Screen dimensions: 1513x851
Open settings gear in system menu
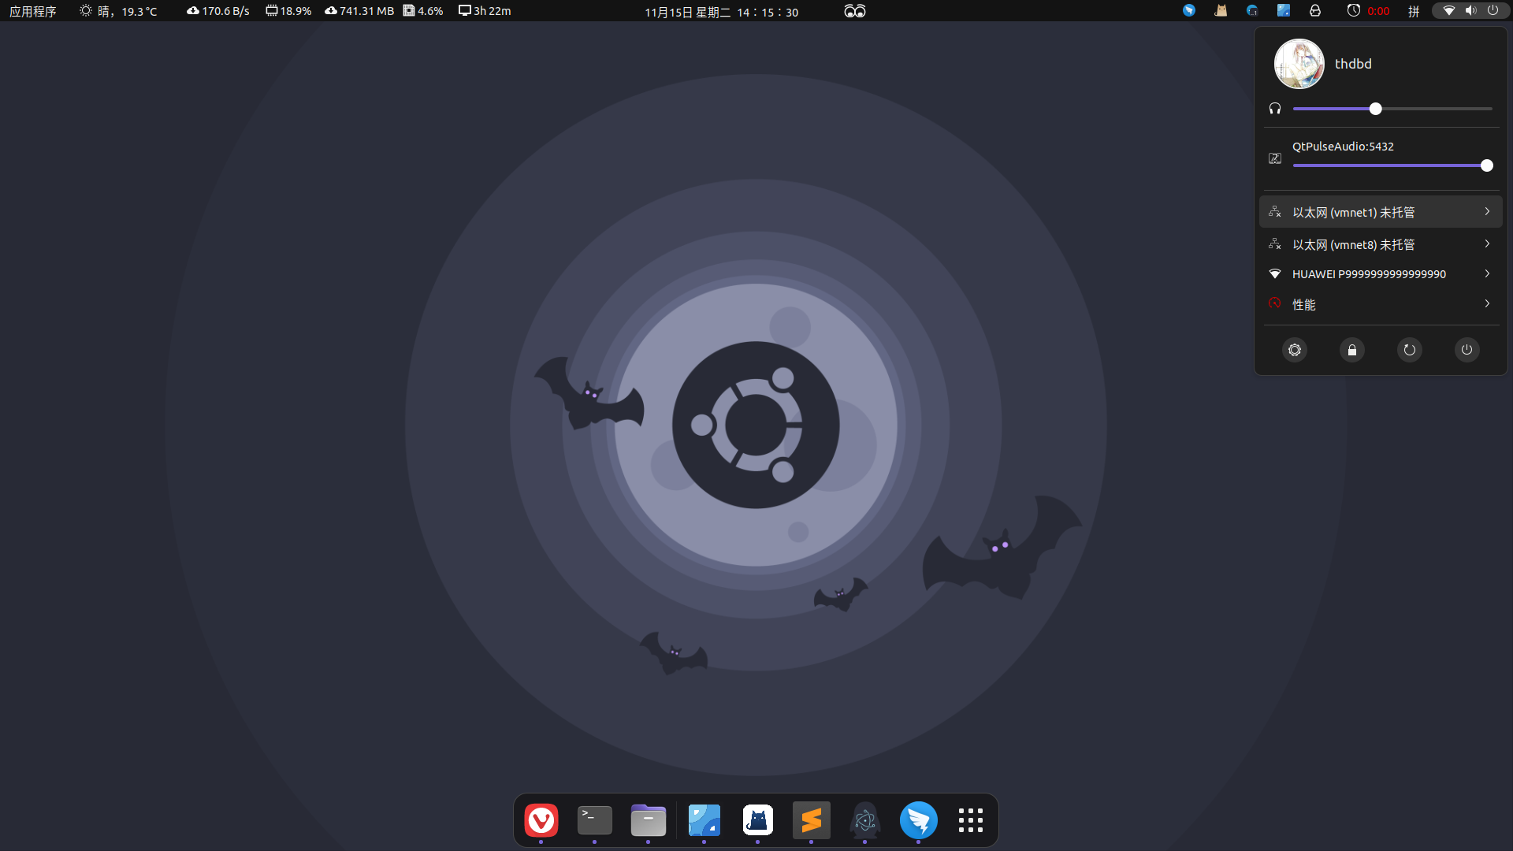pyautogui.click(x=1295, y=350)
